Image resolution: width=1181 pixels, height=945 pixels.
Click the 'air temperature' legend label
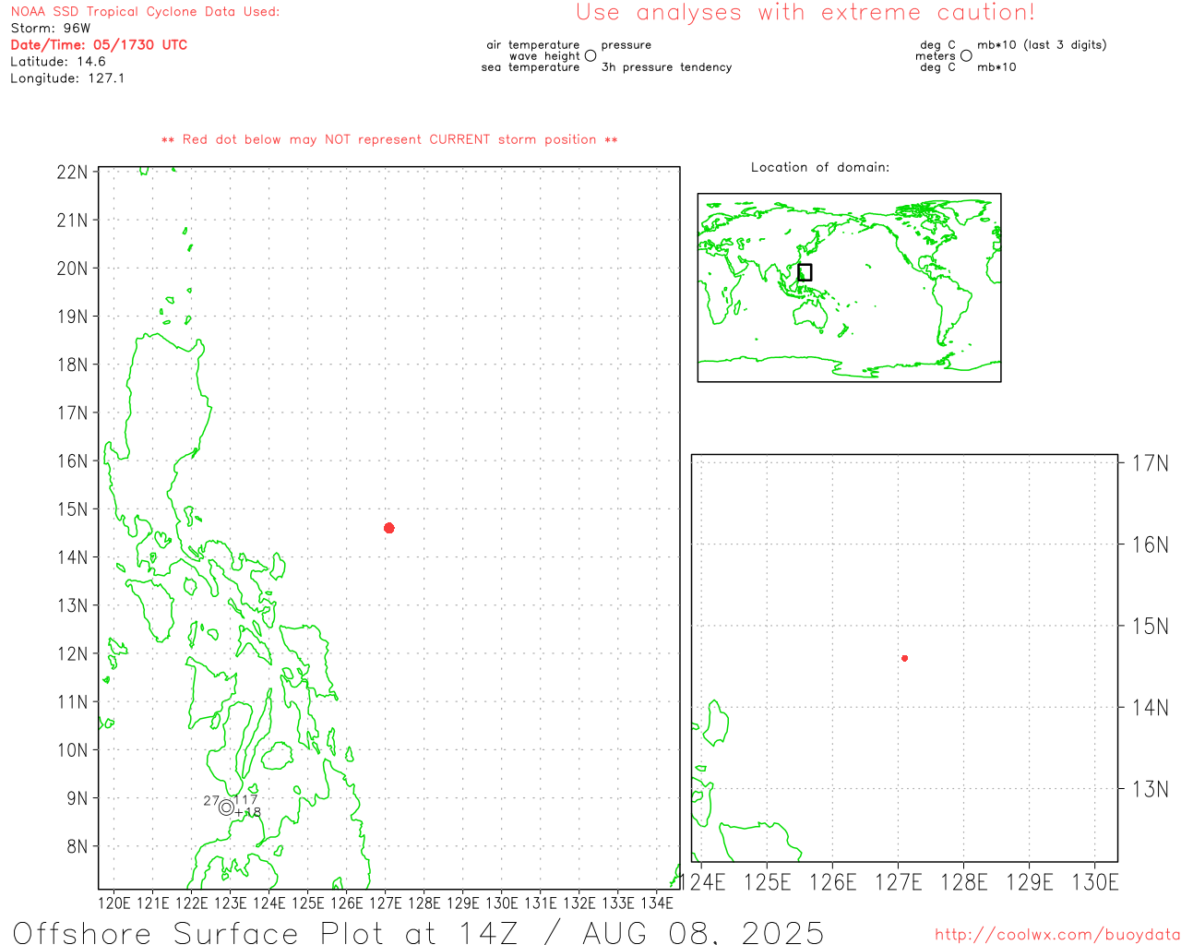pyautogui.click(x=533, y=45)
